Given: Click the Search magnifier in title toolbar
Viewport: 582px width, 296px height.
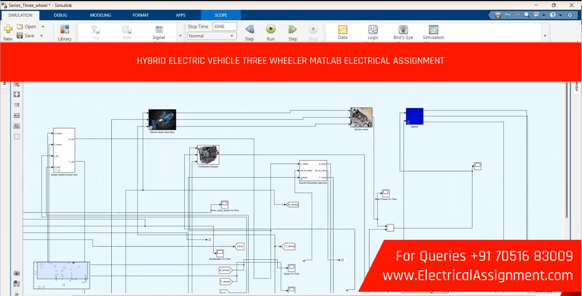Looking at the screenshot, I should pos(527,15).
